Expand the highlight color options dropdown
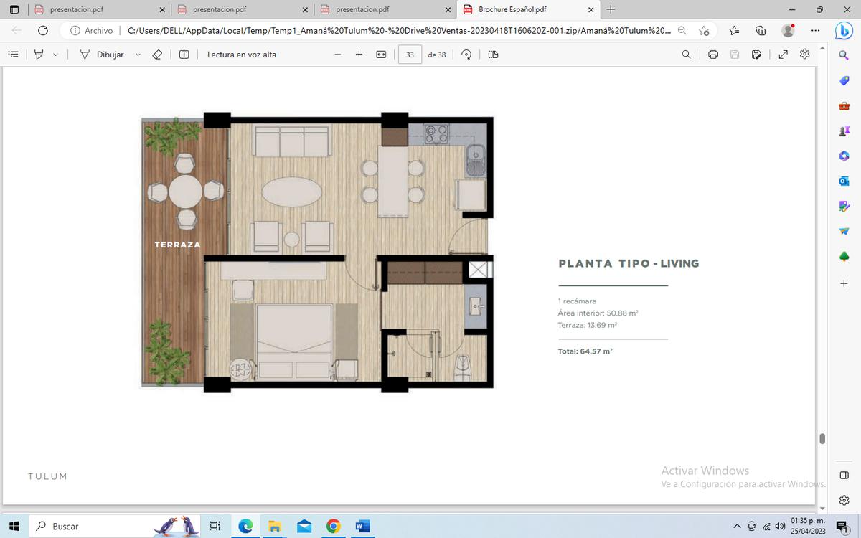Image resolution: width=861 pixels, height=538 pixels. click(55, 55)
